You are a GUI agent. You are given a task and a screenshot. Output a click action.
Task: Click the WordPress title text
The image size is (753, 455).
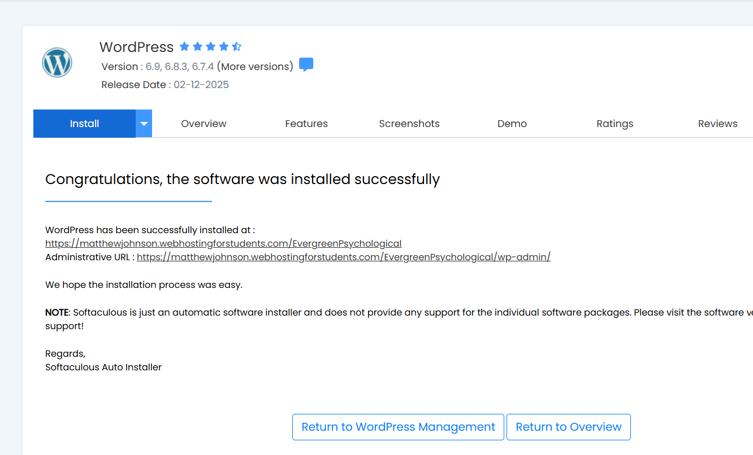(x=136, y=47)
